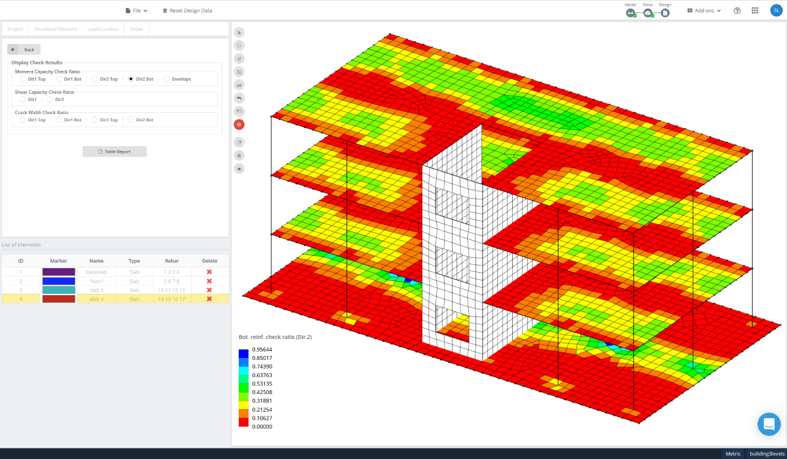Viewport: 787px width, 459px height.
Task: Open the Design stage icon
Action: [665, 12]
